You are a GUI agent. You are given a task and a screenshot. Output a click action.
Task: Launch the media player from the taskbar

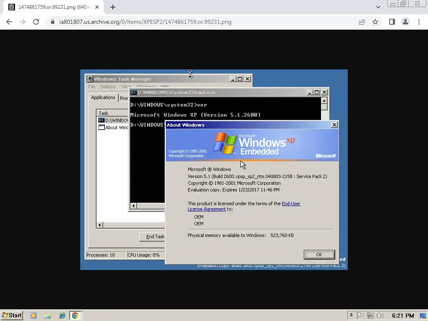33,316
